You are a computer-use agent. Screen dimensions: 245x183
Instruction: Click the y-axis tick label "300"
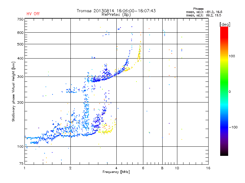tap(20, 77)
